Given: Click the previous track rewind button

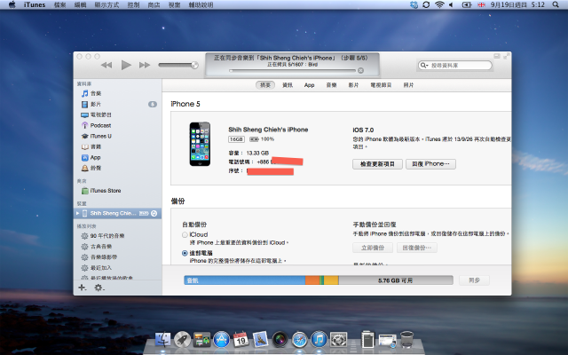Looking at the screenshot, I should (106, 65).
